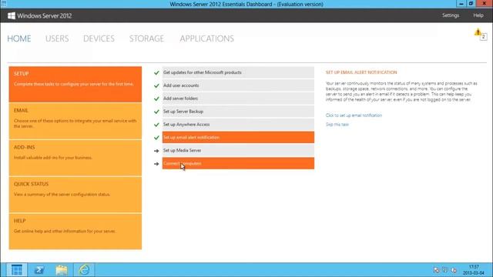This screenshot has height=277, width=493.
Task: Click the Skip this task link
Action: click(x=337, y=125)
